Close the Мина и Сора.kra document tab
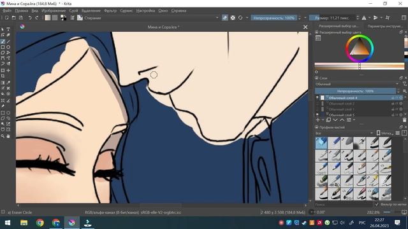The height and width of the screenshot is (229, 408). tap(305, 27)
